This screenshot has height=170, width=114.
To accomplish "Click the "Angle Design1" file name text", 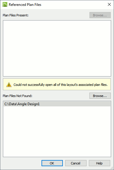I will [x=29, y=104].
